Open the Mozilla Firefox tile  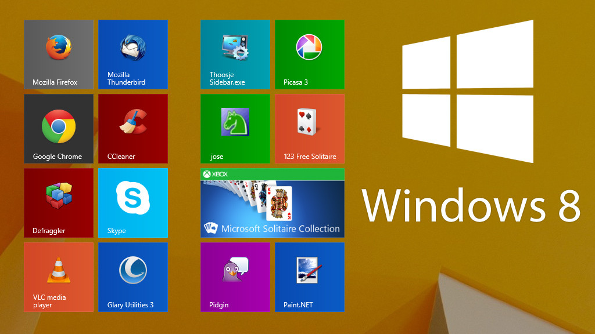59,55
